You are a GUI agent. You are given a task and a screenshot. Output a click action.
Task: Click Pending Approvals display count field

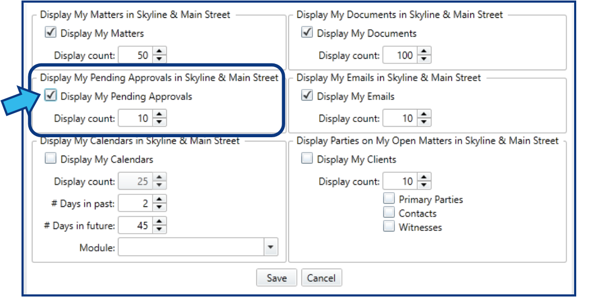(x=135, y=118)
